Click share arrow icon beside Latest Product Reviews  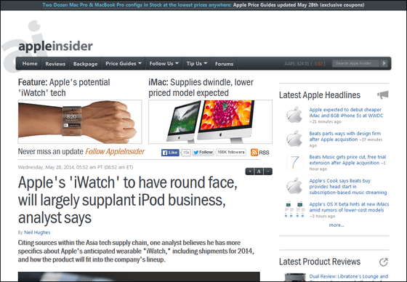384,262
